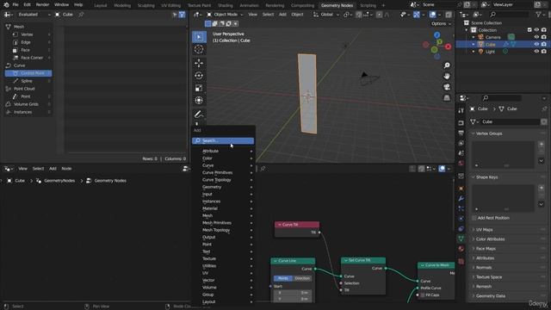Open the Render properties tab

pos(461,123)
